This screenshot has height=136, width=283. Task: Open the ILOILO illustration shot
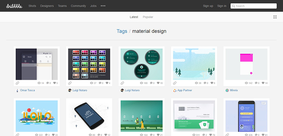(x=37, y=116)
